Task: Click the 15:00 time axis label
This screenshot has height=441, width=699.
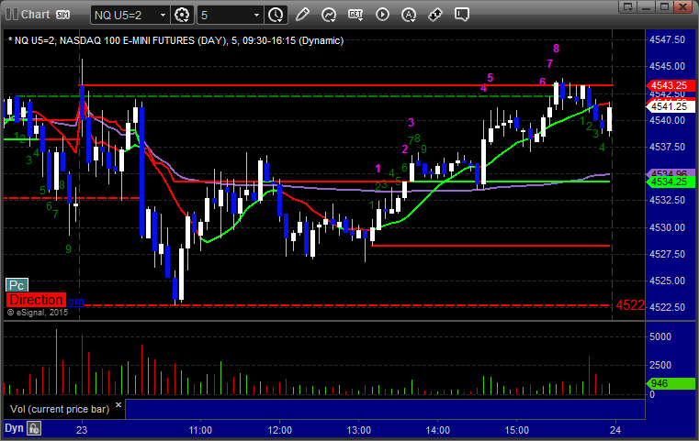Action: coord(517,430)
